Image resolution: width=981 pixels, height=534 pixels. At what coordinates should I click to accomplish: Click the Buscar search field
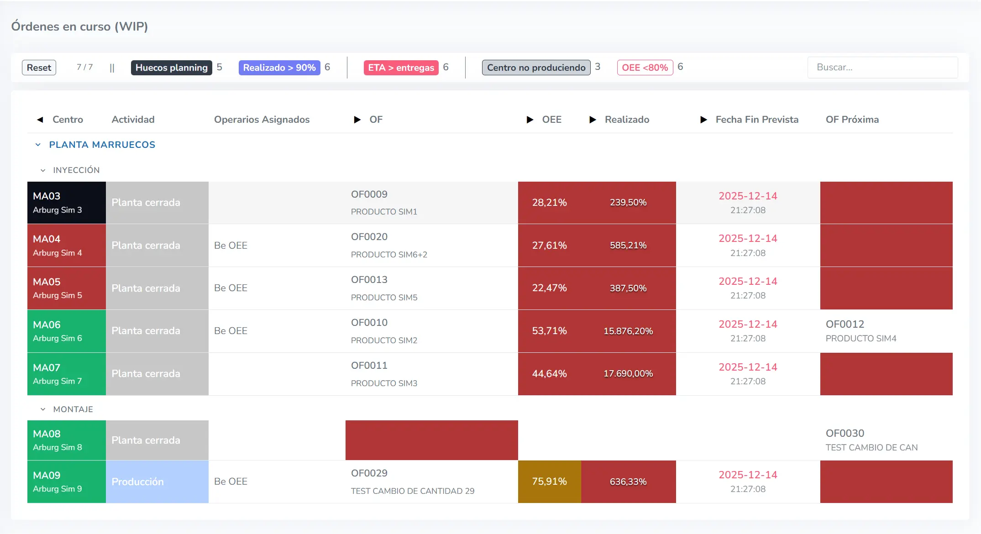tap(882, 67)
